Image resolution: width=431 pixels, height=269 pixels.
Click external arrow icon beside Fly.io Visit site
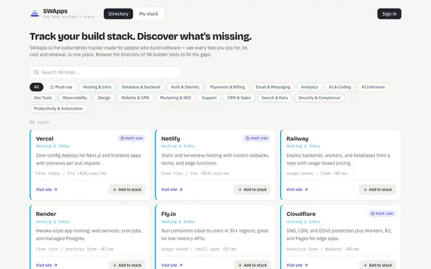point(181,265)
